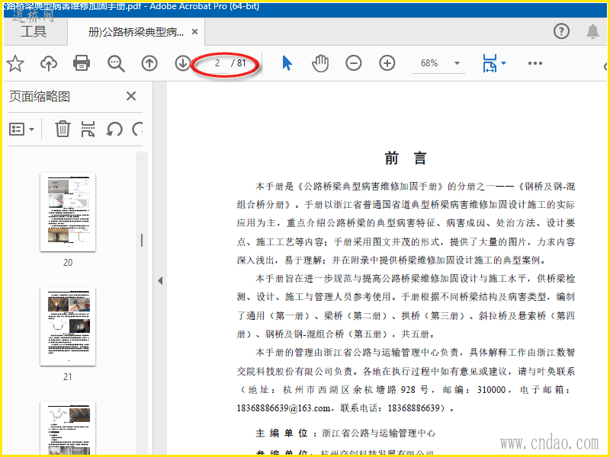
Task: Choose the selection arrow tool
Action: coord(287,63)
